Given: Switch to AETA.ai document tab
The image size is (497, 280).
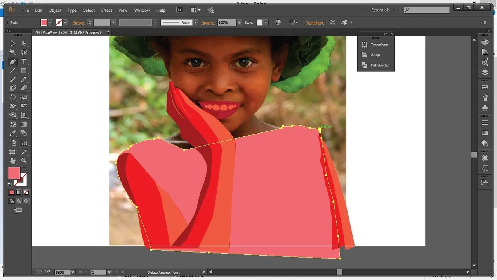Looking at the screenshot, I should point(68,33).
